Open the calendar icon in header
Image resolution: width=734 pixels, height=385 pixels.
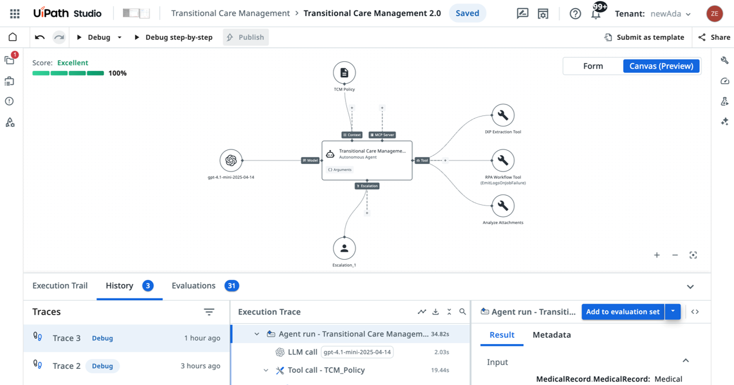pyautogui.click(x=543, y=13)
